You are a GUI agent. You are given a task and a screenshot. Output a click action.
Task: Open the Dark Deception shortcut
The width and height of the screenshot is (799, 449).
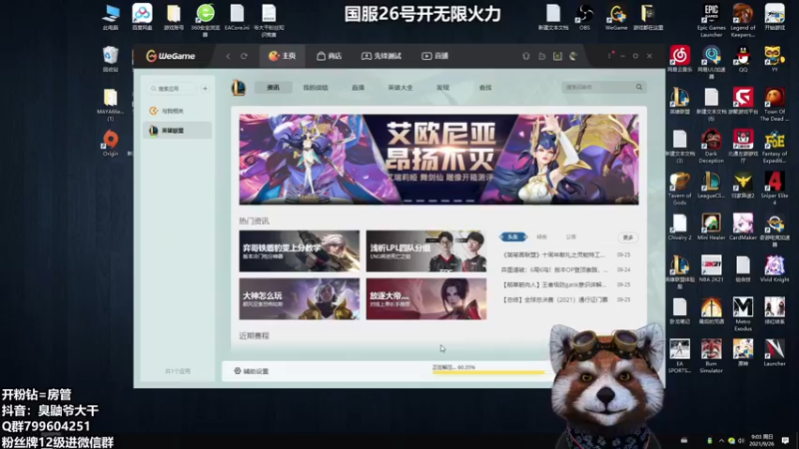pos(711,146)
